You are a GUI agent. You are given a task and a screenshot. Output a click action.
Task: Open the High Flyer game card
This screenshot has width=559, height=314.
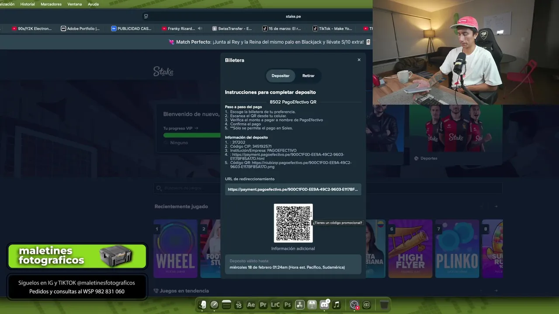(410, 249)
